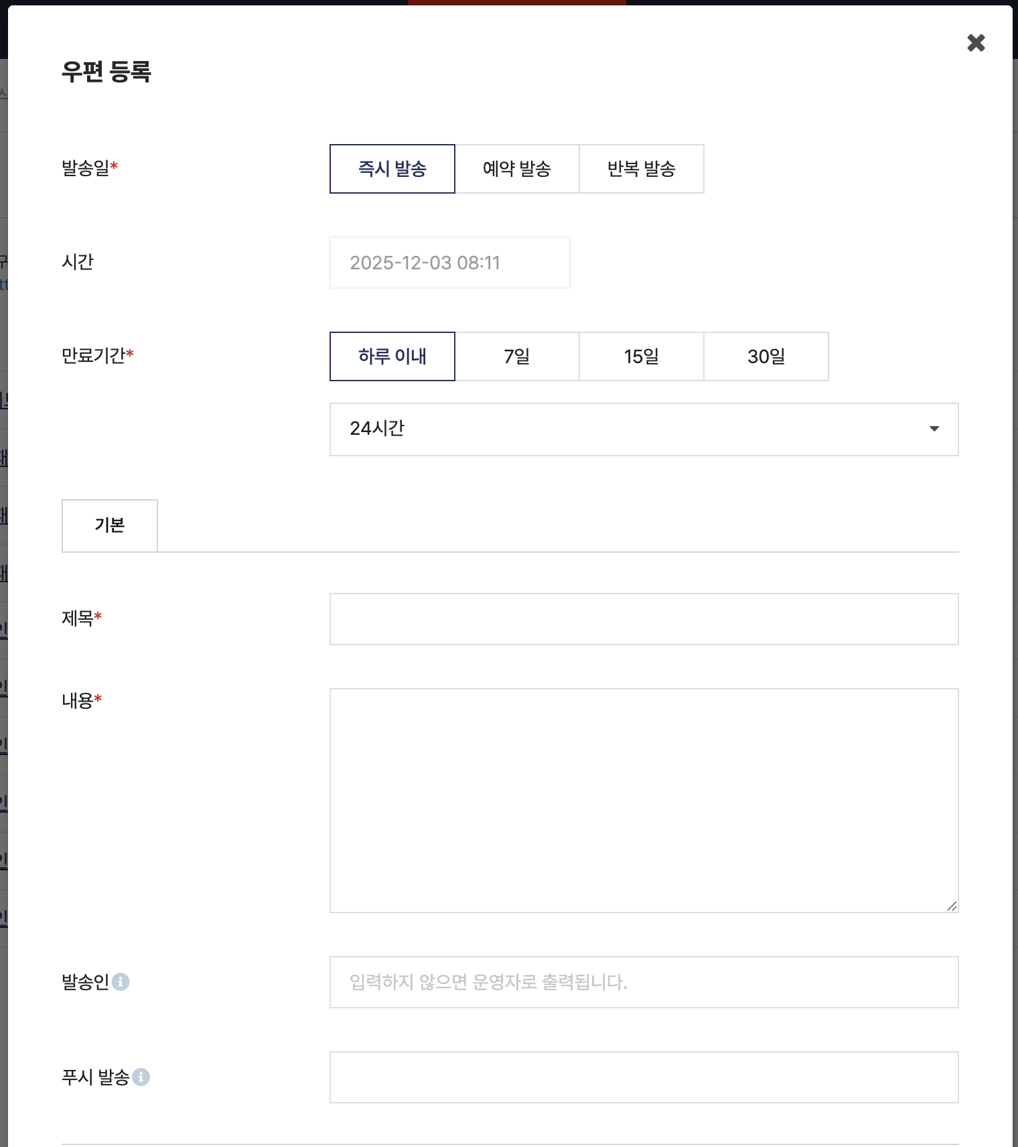Set expiration period to 7일
The image size is (1018, 1147).
(516, 356)
